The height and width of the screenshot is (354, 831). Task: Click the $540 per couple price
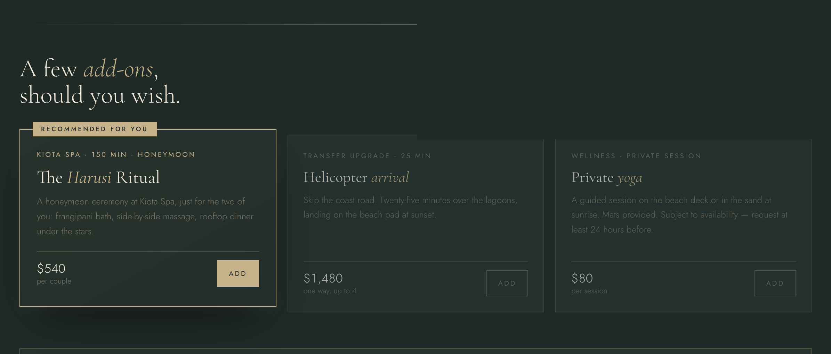[51, 268]
